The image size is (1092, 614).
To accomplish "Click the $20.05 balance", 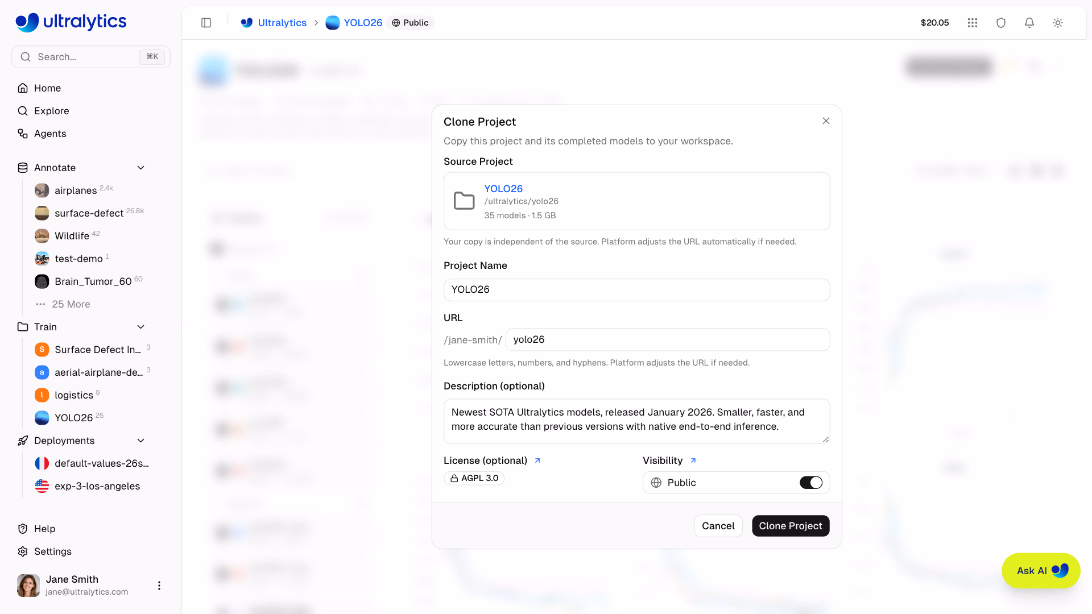I will pos(934,23).
